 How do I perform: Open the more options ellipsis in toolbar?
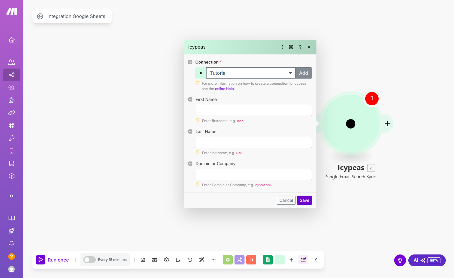click(214, 260)
